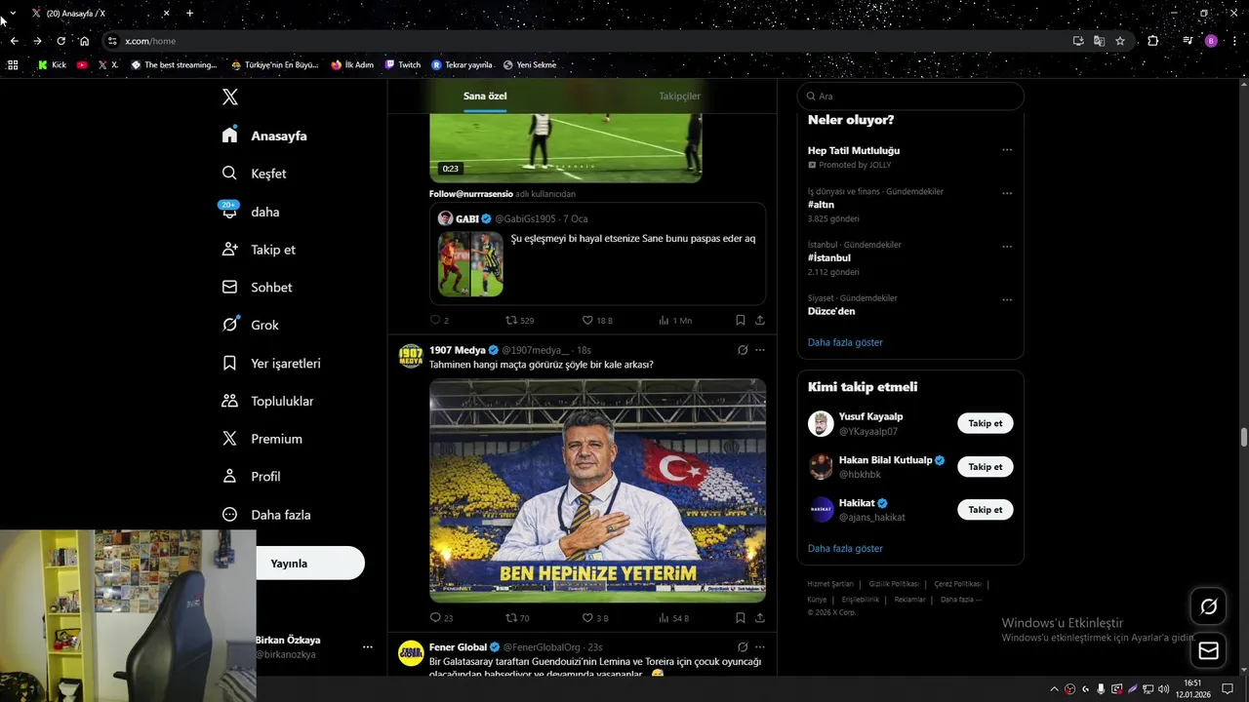Open more options on Fener Global post
Image resolution: width=1249 pixels, height=702 pixels.
[x=760, y=647]
